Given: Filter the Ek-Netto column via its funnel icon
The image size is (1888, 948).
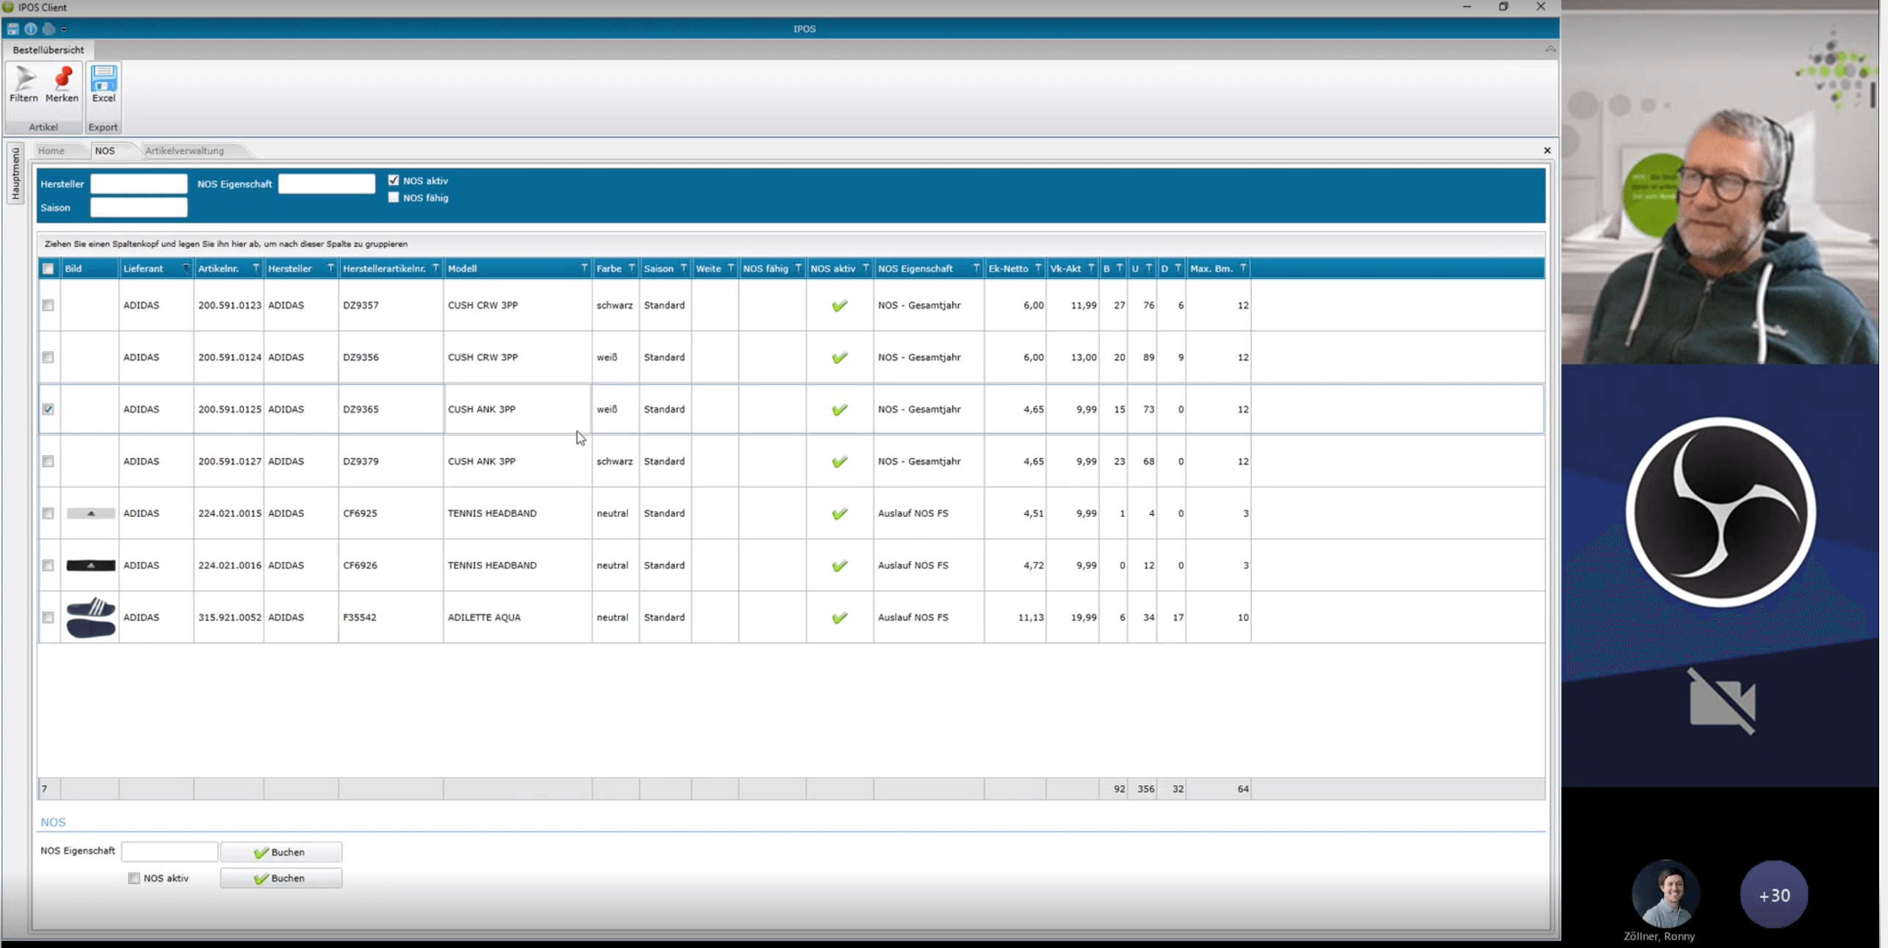Looking at the screenshot, I should pos(1038,268).
